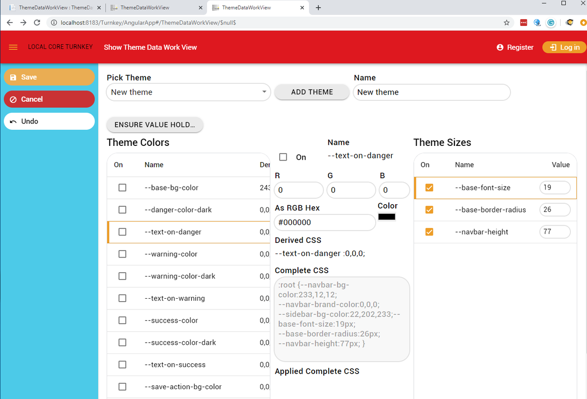
Task: Open the black Color swatch picker
Action: [x=387, y=217]
